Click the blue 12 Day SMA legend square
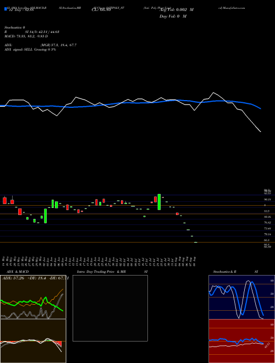This screenshot has width=275, height=363. pos(5,9)
